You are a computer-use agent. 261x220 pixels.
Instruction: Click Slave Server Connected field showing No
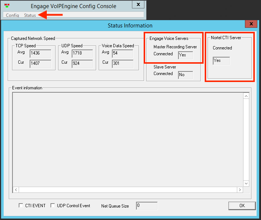[x=186, y=75]
